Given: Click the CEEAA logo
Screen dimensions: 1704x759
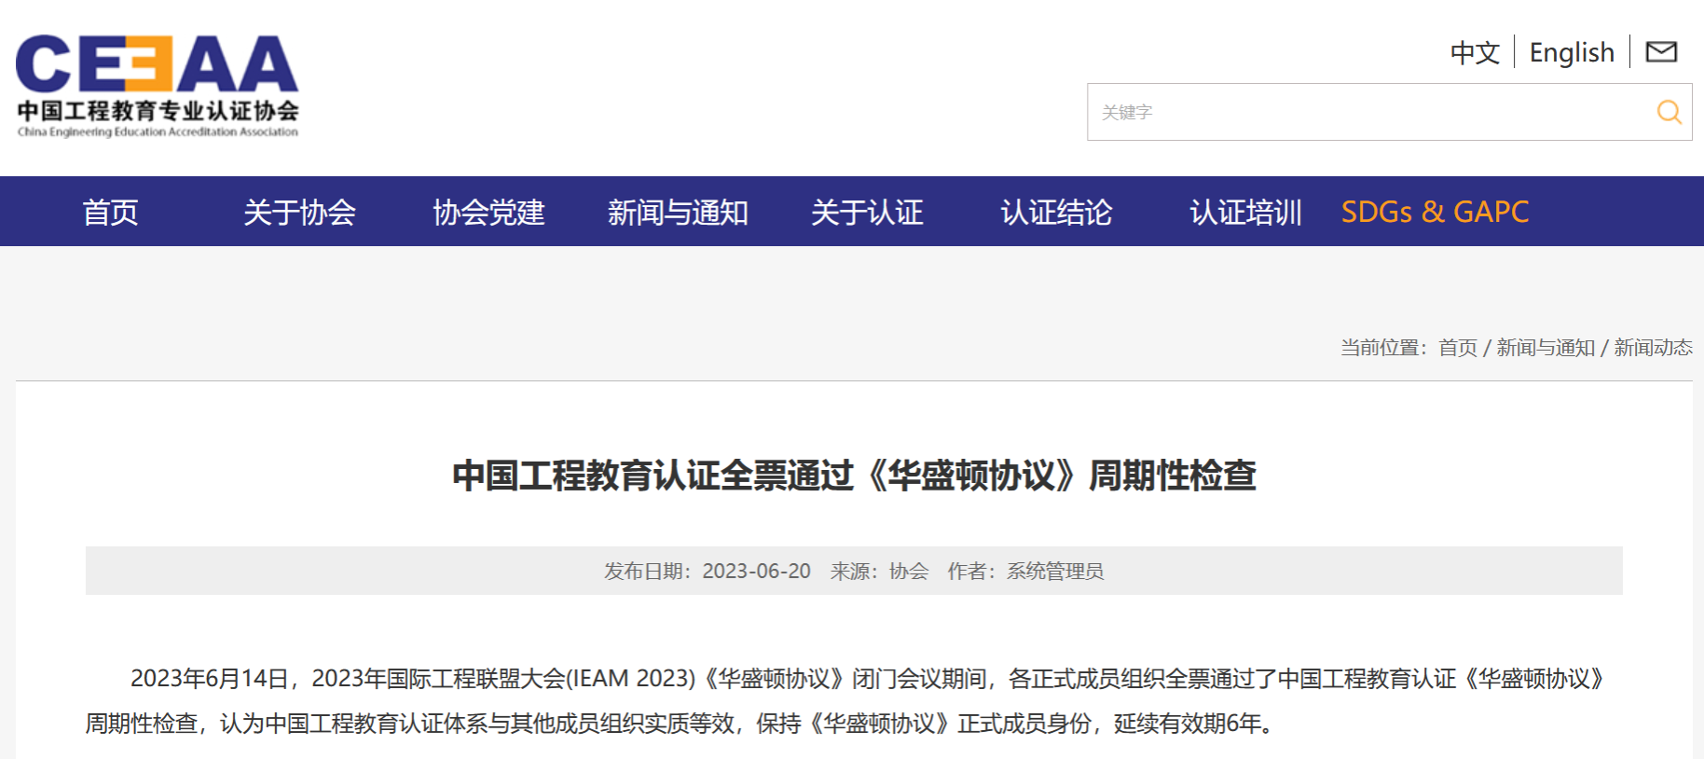Looking at the screenshot, I should [157, 65].
